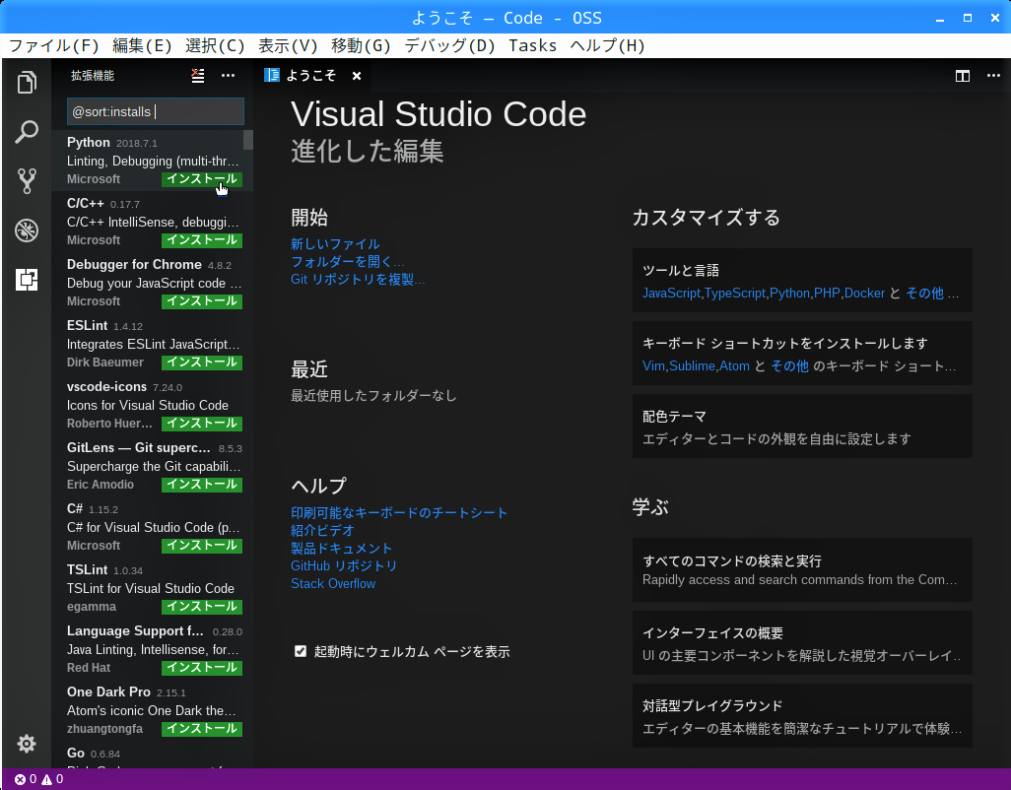The width and height of the screenshot is (1011, 790).
Task: Install the C/C++ extension
Action: (202, 240)
